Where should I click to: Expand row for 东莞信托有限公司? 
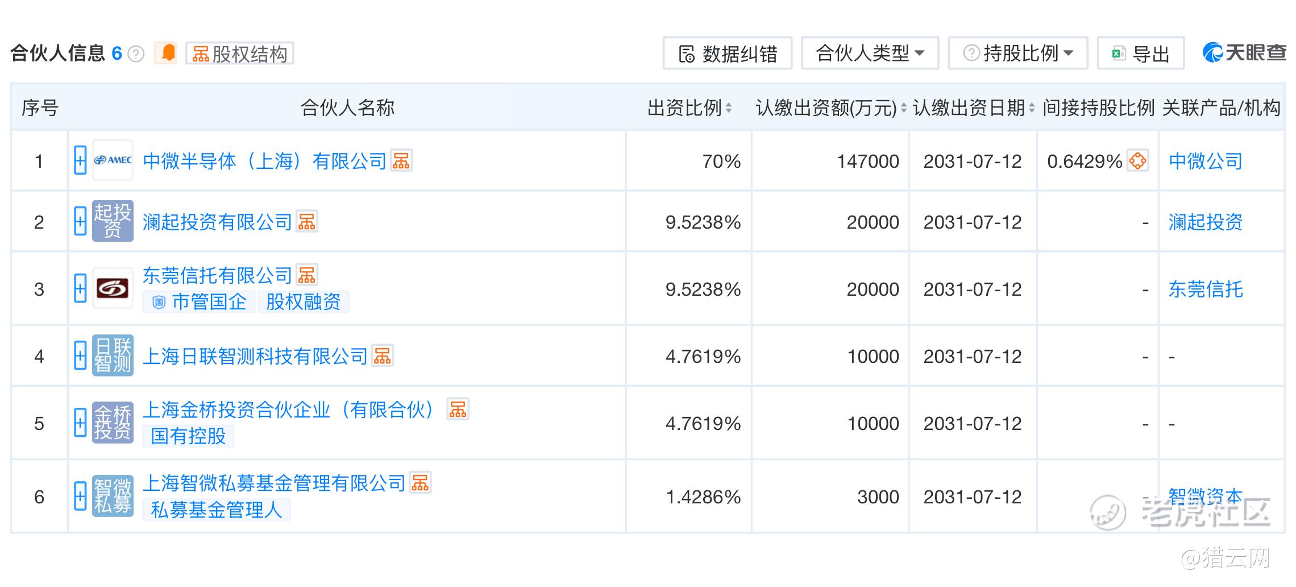coord(80,288)
